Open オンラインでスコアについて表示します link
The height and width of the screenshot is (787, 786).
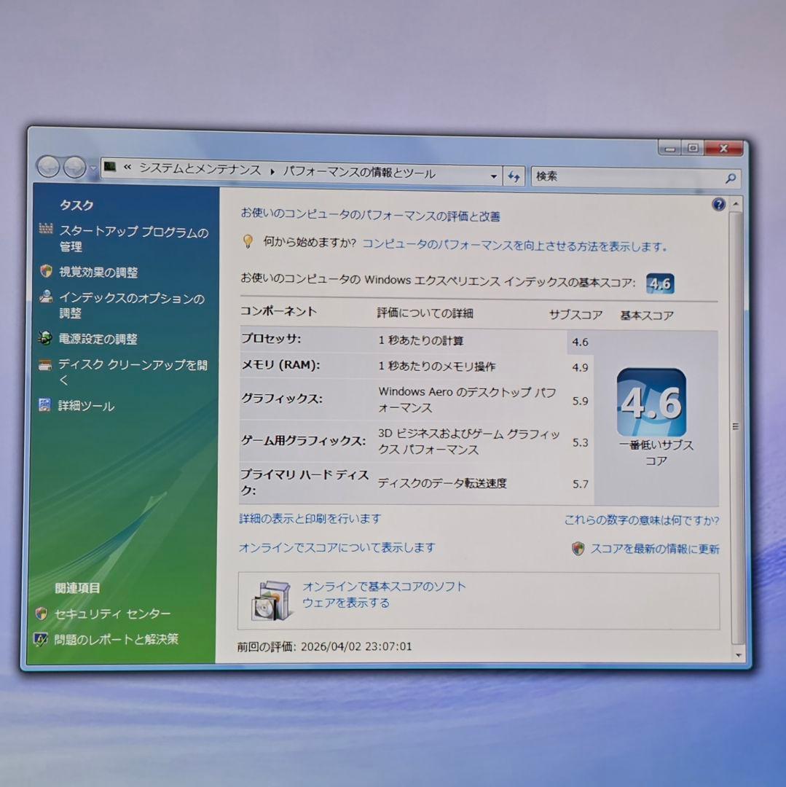pos(337,547)
